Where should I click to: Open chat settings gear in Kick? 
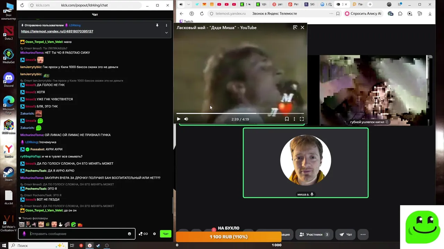point(154,234)
